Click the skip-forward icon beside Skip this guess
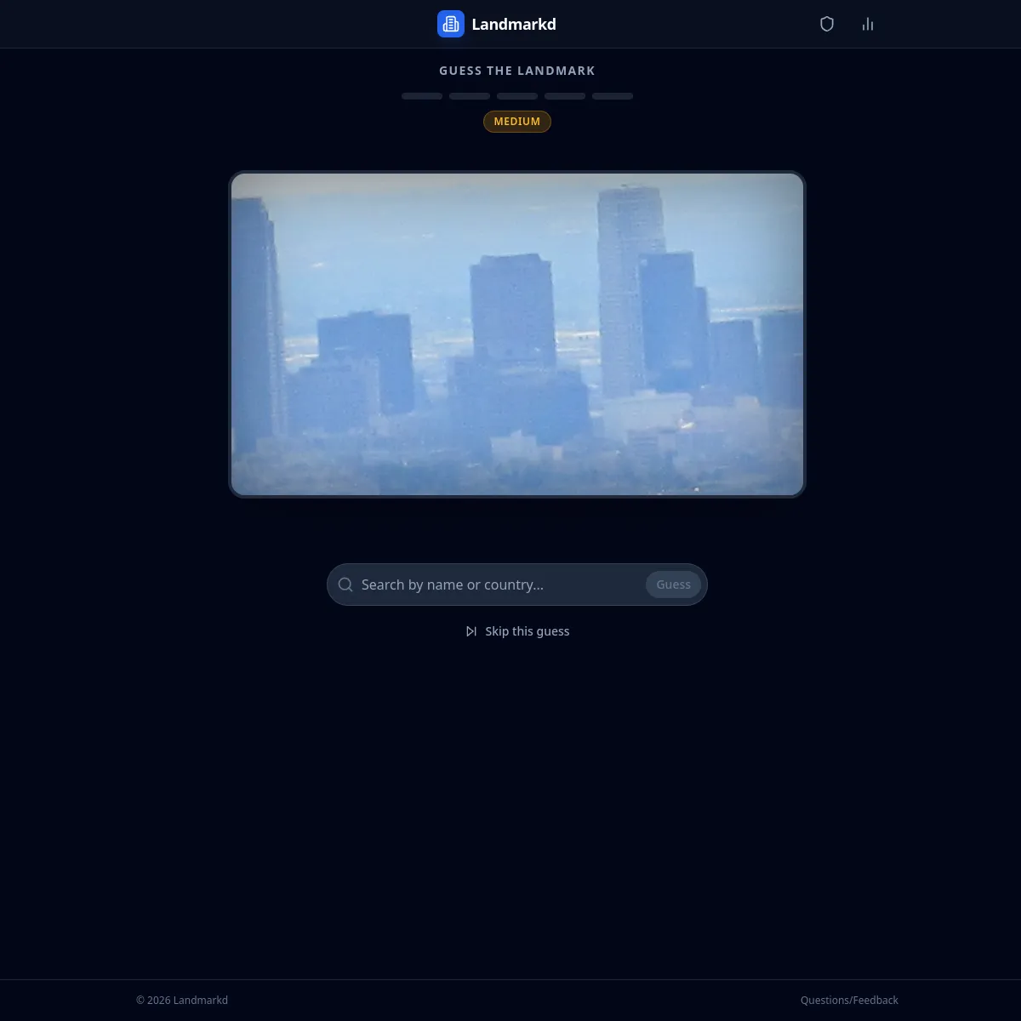Viewport: 1021px width, 1021px height. (471, 631)
